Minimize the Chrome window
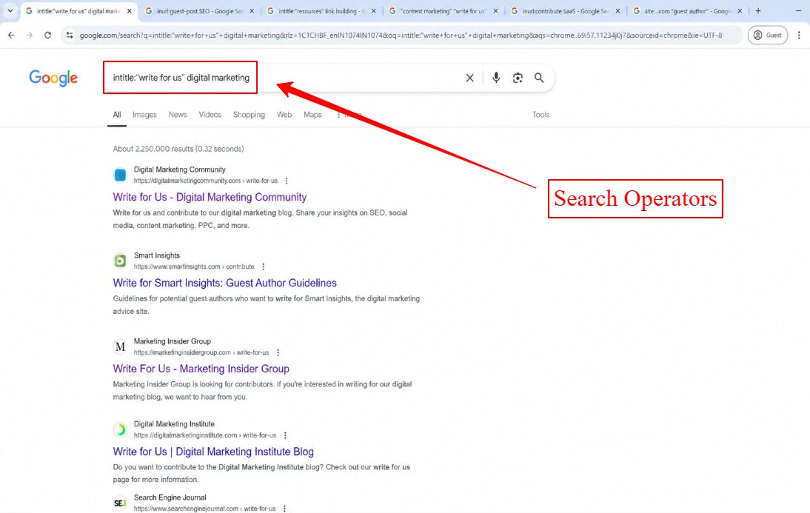Image resolution: width=810 pixels, height=513 pixels. tap(799, 11)
